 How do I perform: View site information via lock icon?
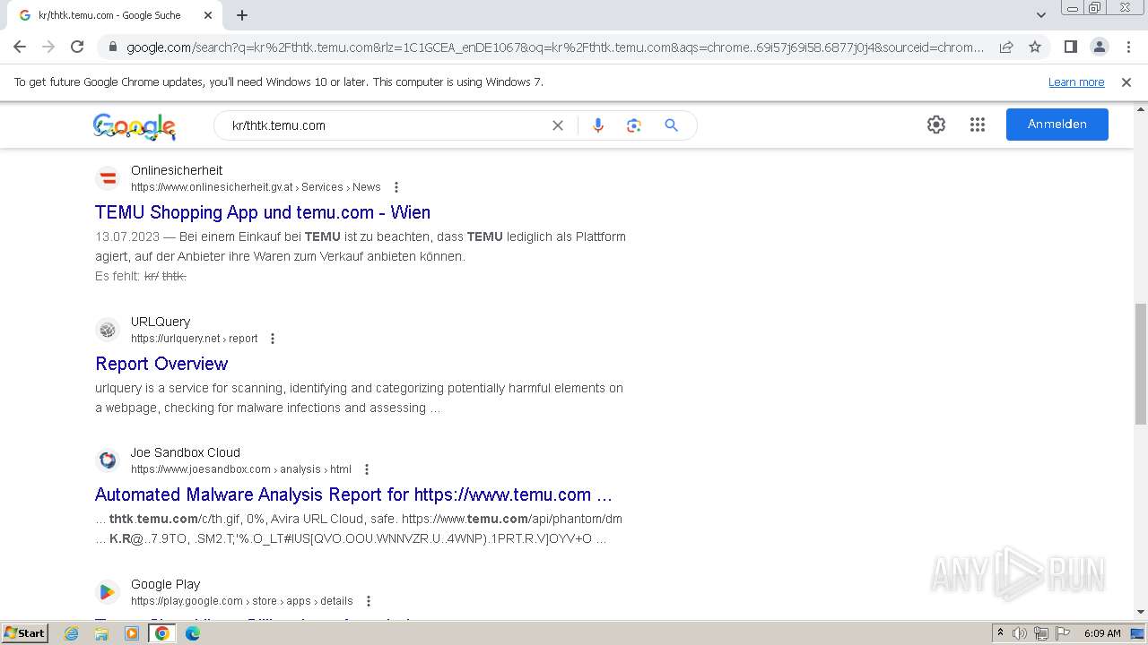tap(113, 47)
